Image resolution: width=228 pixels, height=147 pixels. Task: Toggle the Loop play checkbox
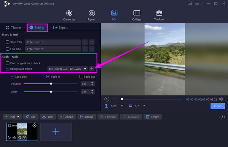pos(13,77)
